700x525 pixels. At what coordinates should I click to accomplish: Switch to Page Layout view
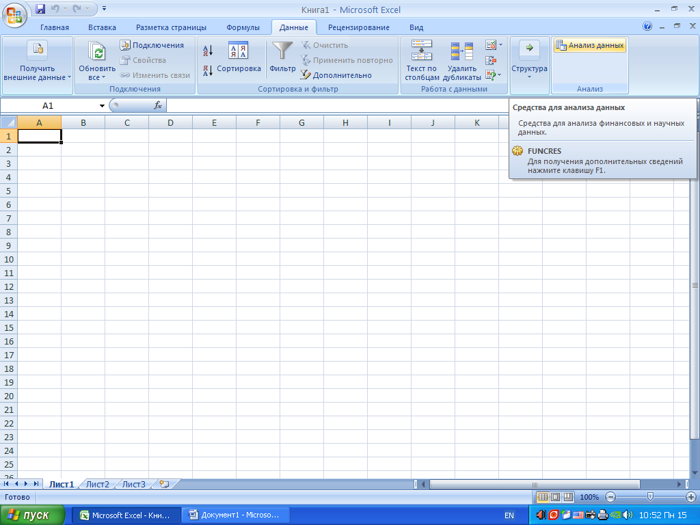pyautogui.click(x=555, y=497)
